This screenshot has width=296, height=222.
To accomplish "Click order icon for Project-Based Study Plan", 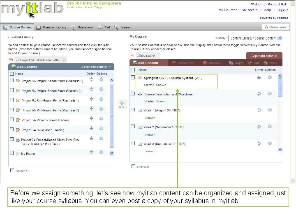I will 91,138.
